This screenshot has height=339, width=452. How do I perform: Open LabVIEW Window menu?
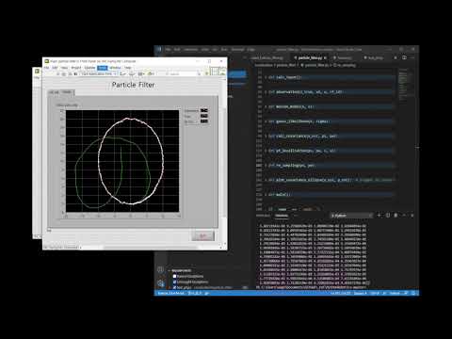click(115, 68)
